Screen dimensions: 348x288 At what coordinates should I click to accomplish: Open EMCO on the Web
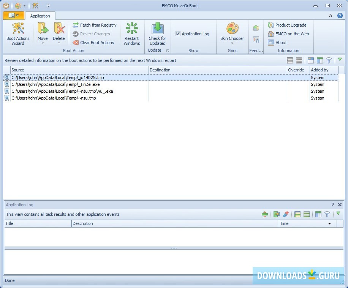click(288, 34)
